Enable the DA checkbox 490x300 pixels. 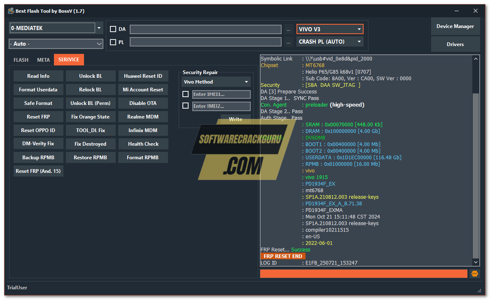click(x=113, y=29)
